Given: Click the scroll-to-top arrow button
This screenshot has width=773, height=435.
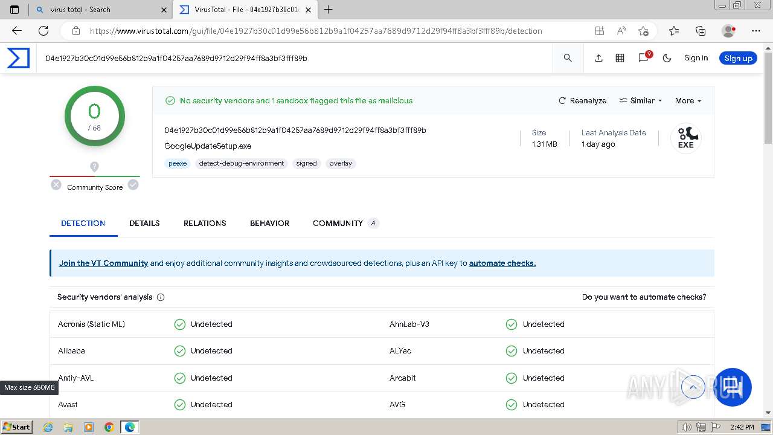Looking at the screenshot, I should coord(693,387).
